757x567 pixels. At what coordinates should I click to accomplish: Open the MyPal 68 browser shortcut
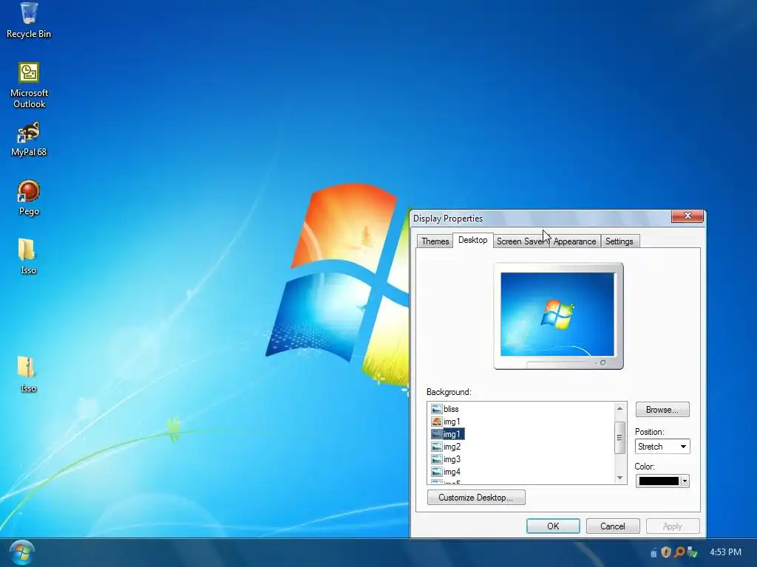[29, 139]
